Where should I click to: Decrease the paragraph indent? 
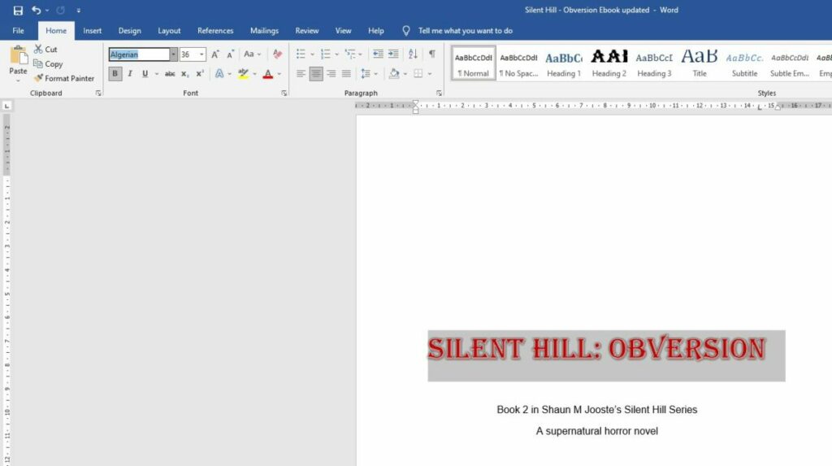[x=378, y=54]
